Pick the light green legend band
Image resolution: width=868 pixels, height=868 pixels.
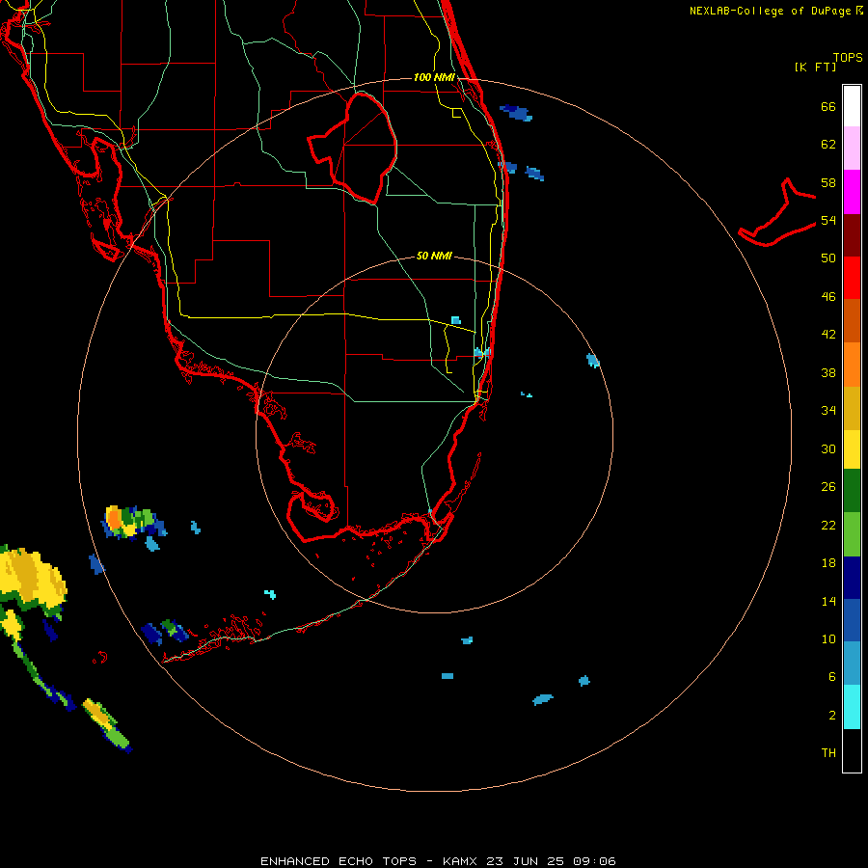852,534
